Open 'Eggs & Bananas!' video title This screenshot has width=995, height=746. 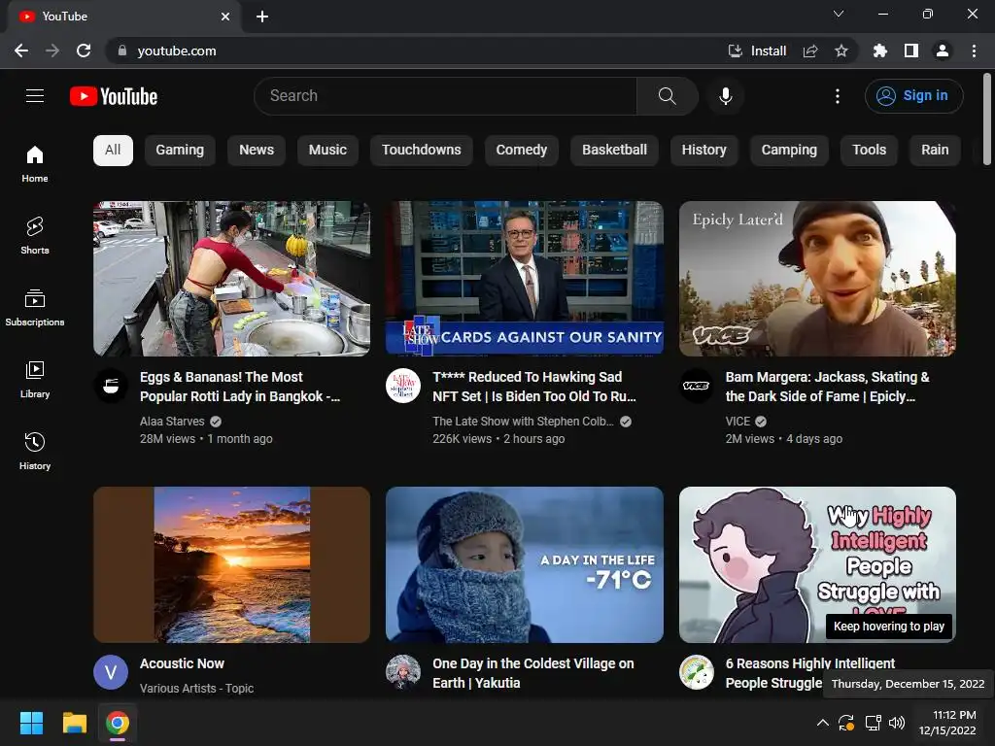pos(240,387)
